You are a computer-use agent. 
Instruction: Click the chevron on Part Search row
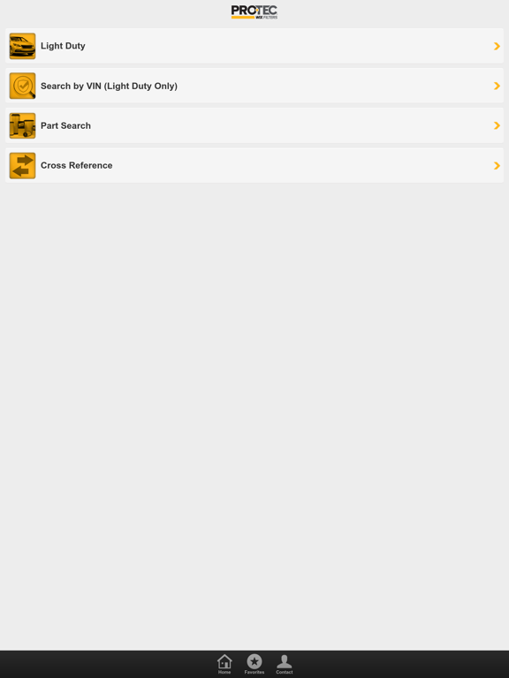tap(497, 125)
